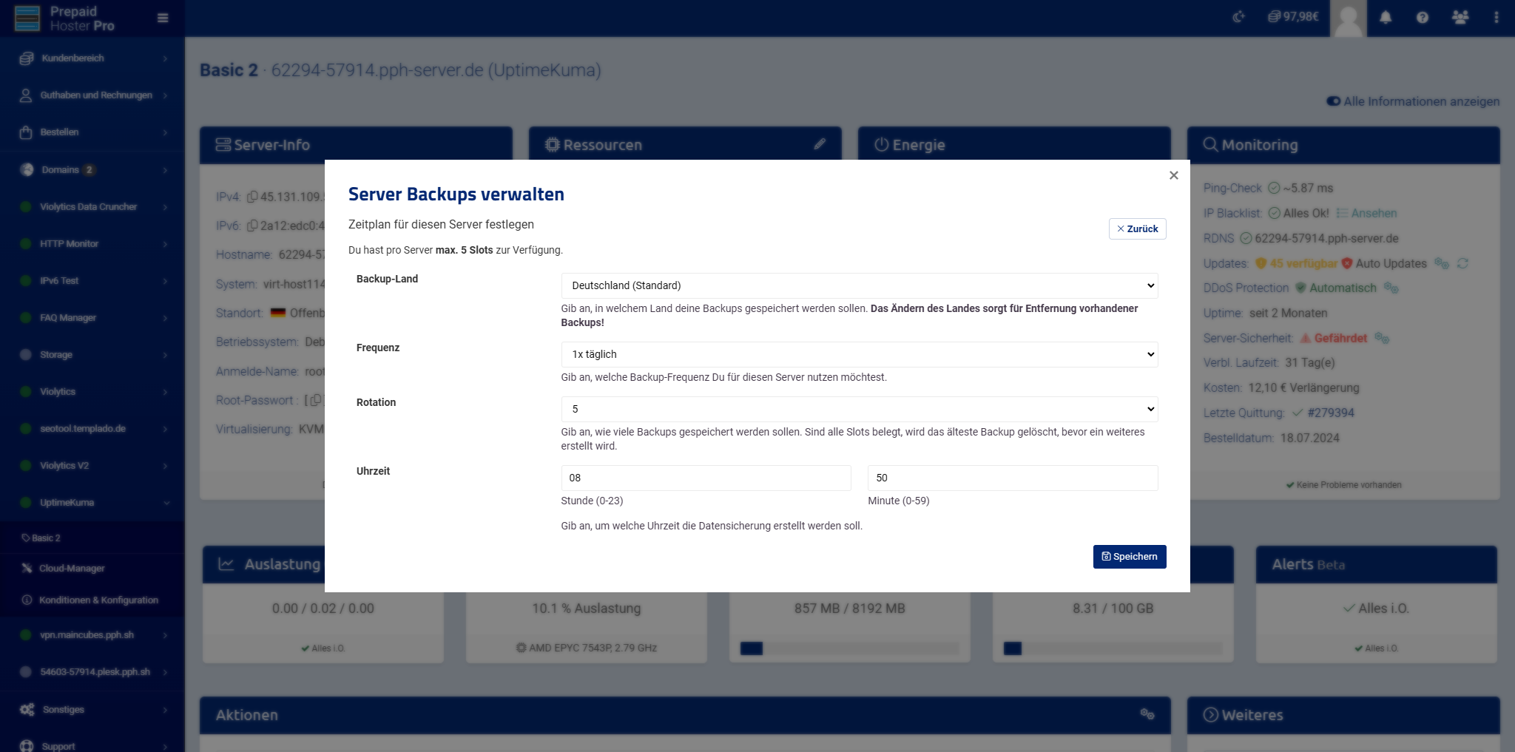Image resolution: width=1515 pixels, height=752 pixels.
Task: Click the Zurück button
Action: (x=1137, y=229)
